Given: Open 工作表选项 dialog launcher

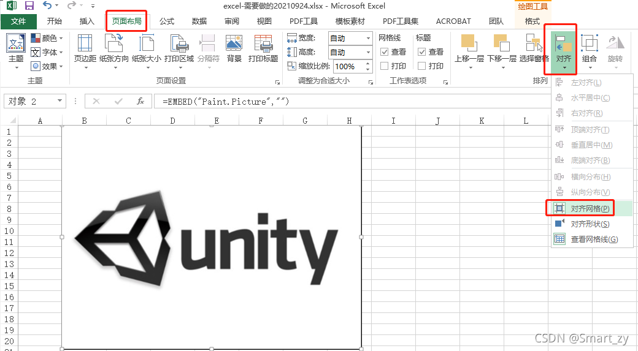Looking at the screenshot, I should click(x=445, y=82).
